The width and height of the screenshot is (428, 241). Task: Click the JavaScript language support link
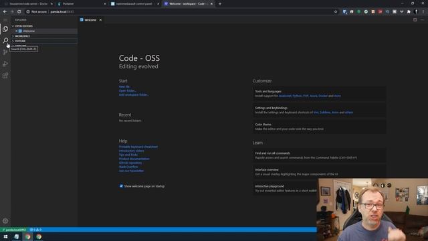[x=285, y=96]
